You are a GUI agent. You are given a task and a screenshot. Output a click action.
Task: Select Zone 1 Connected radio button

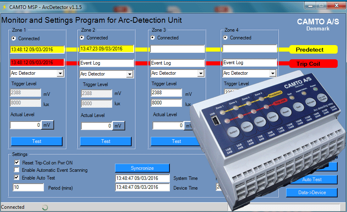14,39
